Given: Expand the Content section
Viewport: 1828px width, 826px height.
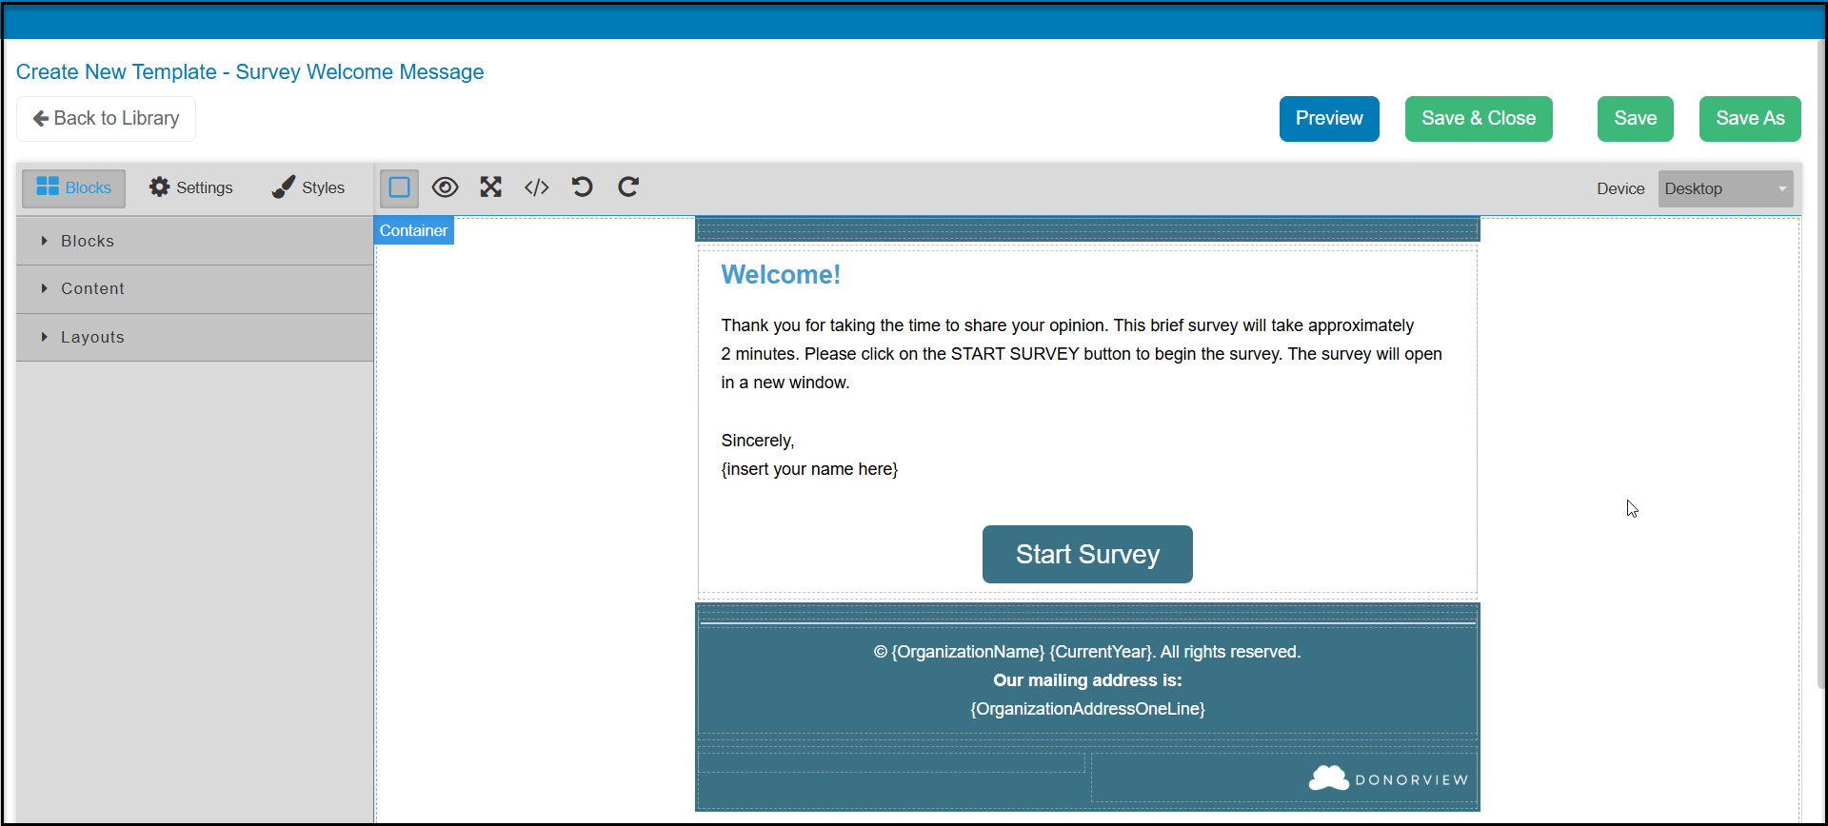Looking at the screenshot, I should click(194, 288).
